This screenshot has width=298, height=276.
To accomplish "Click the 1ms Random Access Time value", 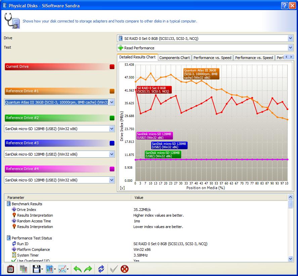I will click(137, 221).
